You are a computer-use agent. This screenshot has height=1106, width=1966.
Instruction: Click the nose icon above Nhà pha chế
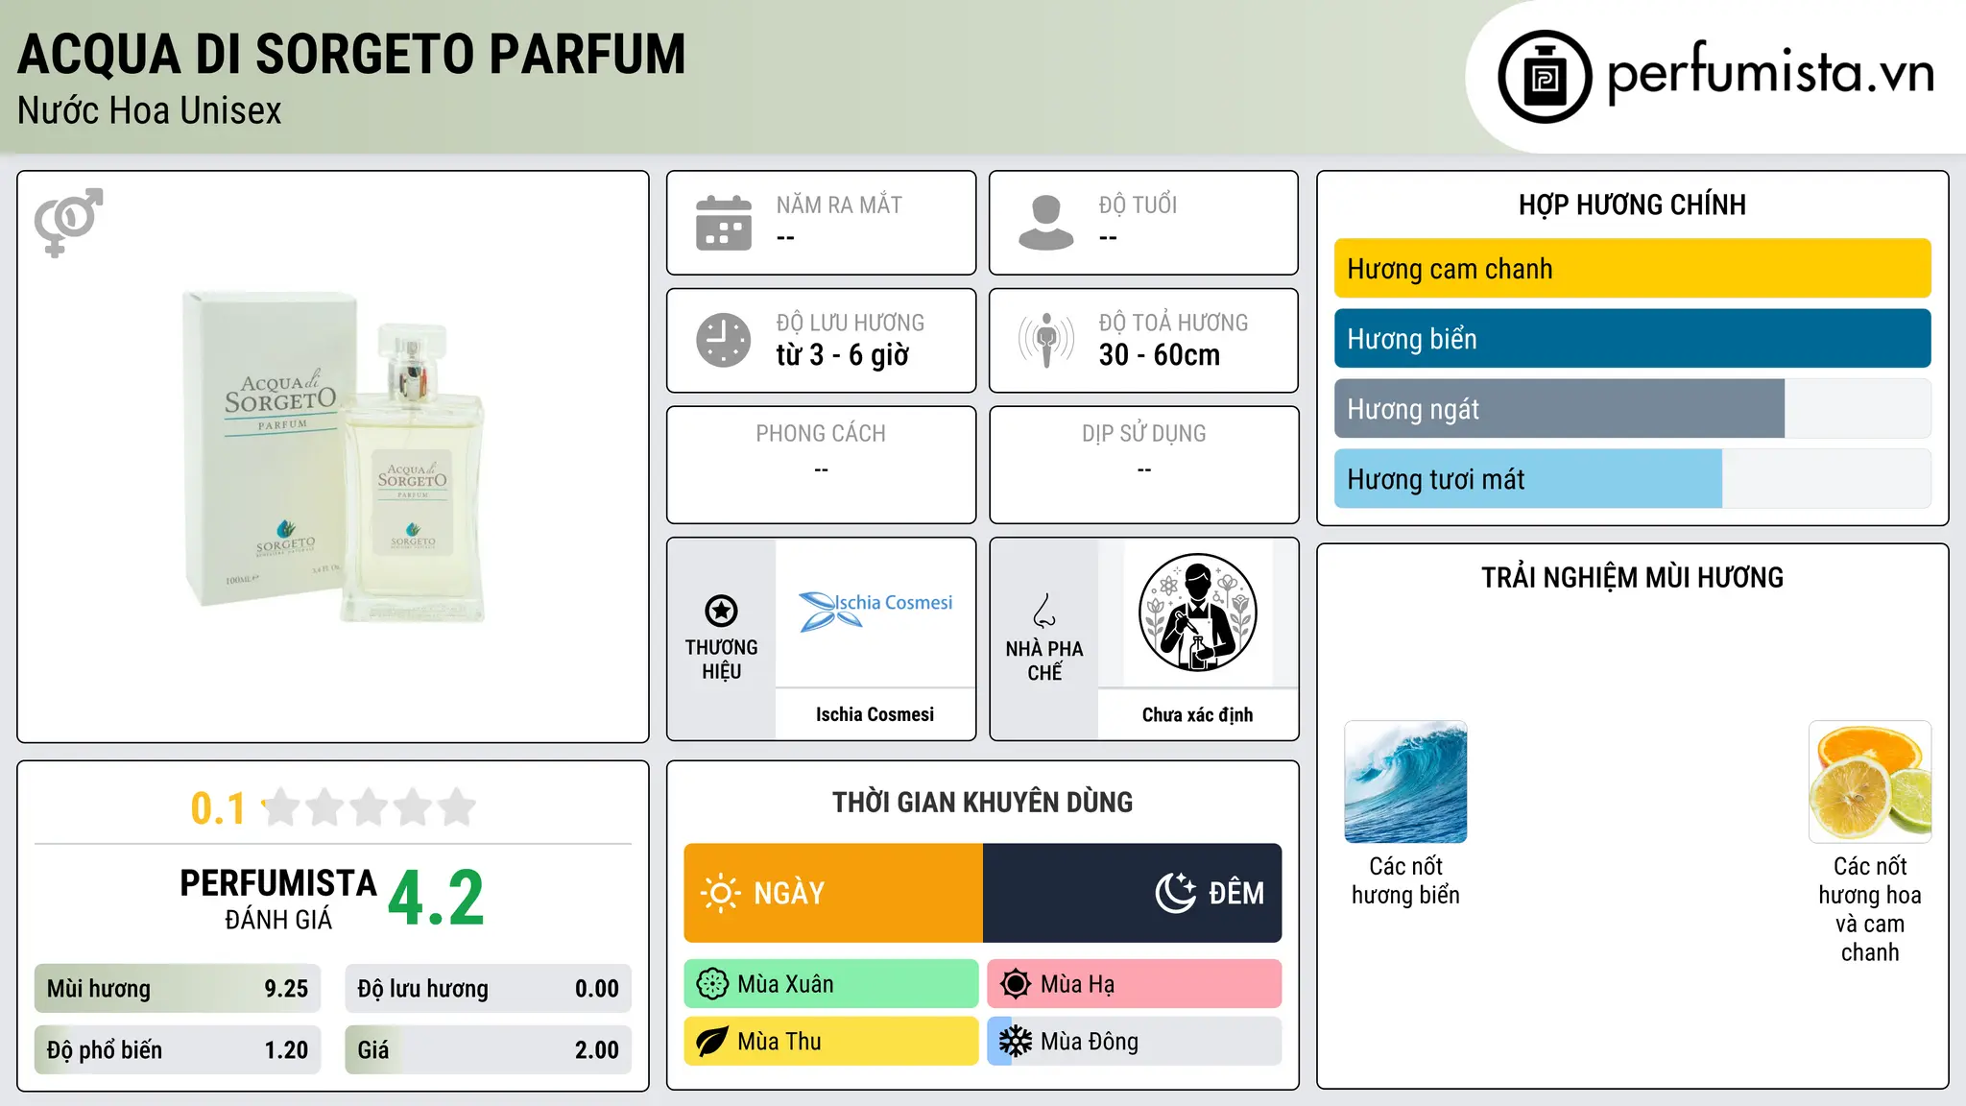(1044, 611)
